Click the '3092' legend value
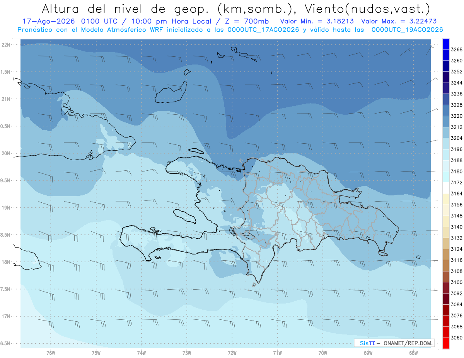The image size is (464, 358). (457, 294)
